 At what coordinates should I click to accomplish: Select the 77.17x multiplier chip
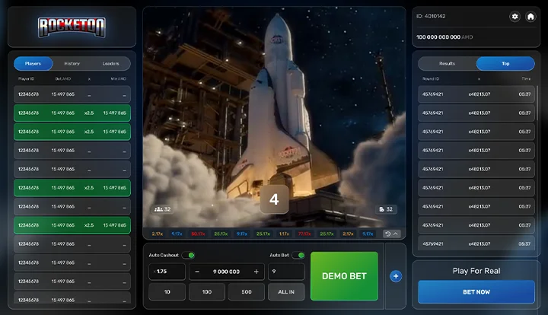(304, 234)
